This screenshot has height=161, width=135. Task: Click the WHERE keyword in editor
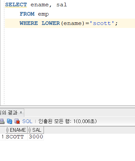tap(29, 23)
